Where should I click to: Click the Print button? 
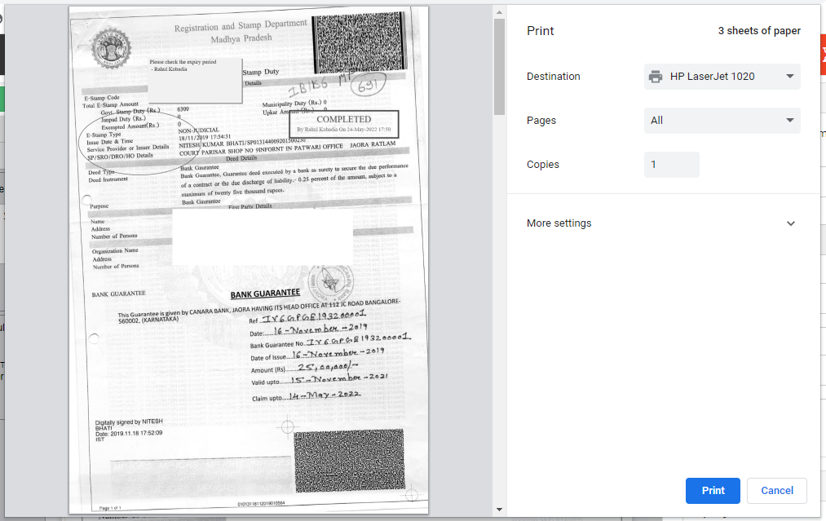coord(712,490)
